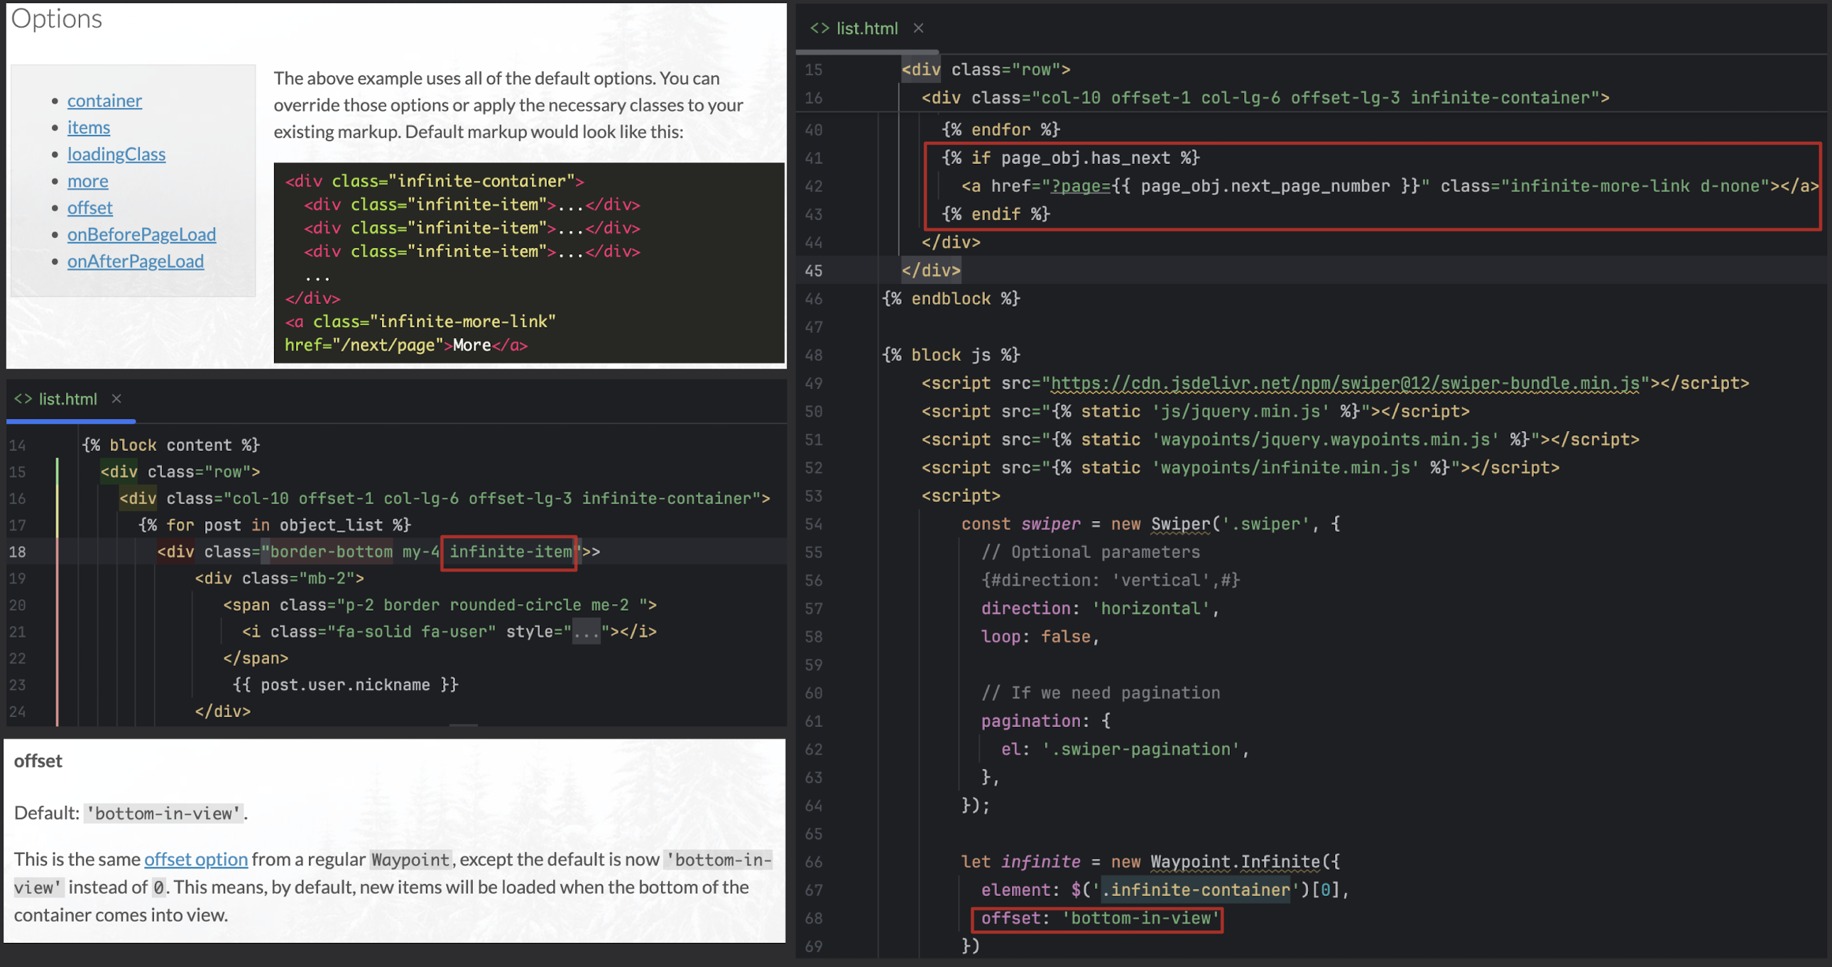Open the swiper-bundle CDN URL in the code

[1344, 383]
